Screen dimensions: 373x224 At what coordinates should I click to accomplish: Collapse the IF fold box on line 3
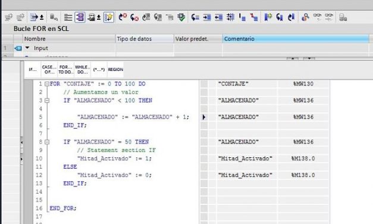click(47, 101)
